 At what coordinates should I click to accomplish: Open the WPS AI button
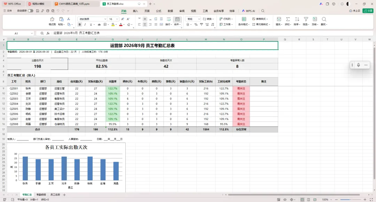coord(249,11)
